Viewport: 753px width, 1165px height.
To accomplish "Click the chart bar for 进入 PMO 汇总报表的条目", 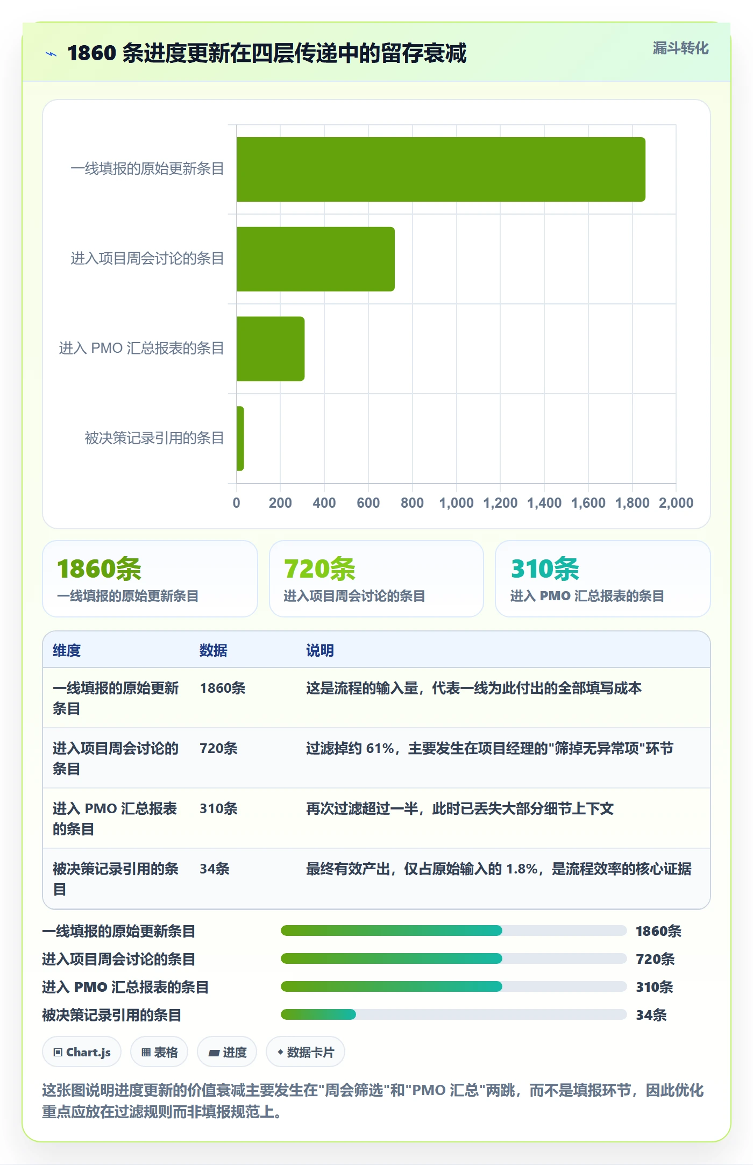I will coord(271,349).
